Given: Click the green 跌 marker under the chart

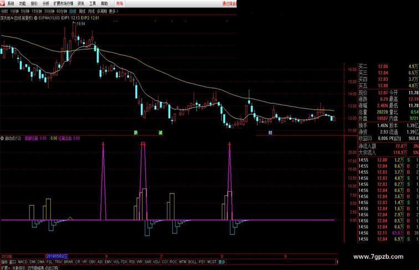Looking at the screenshot, I should (136, 133).
